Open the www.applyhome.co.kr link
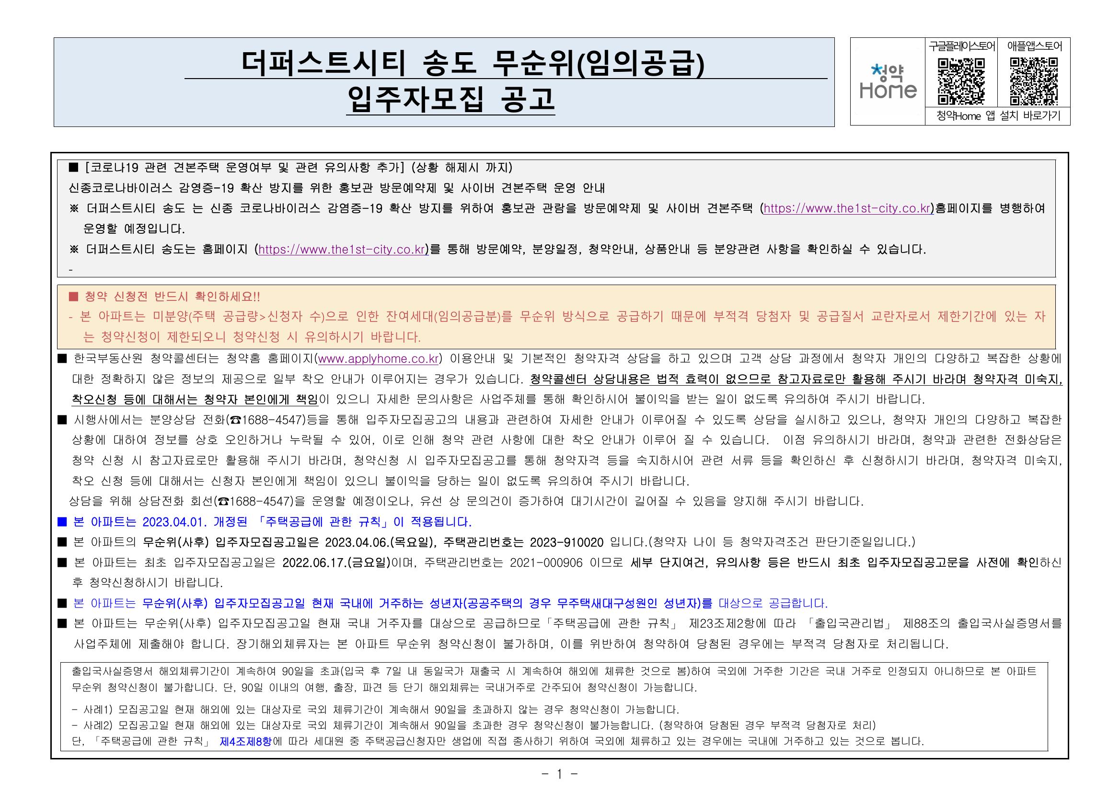The height and width of the screenshot is (792, 1120). point(378,359)
